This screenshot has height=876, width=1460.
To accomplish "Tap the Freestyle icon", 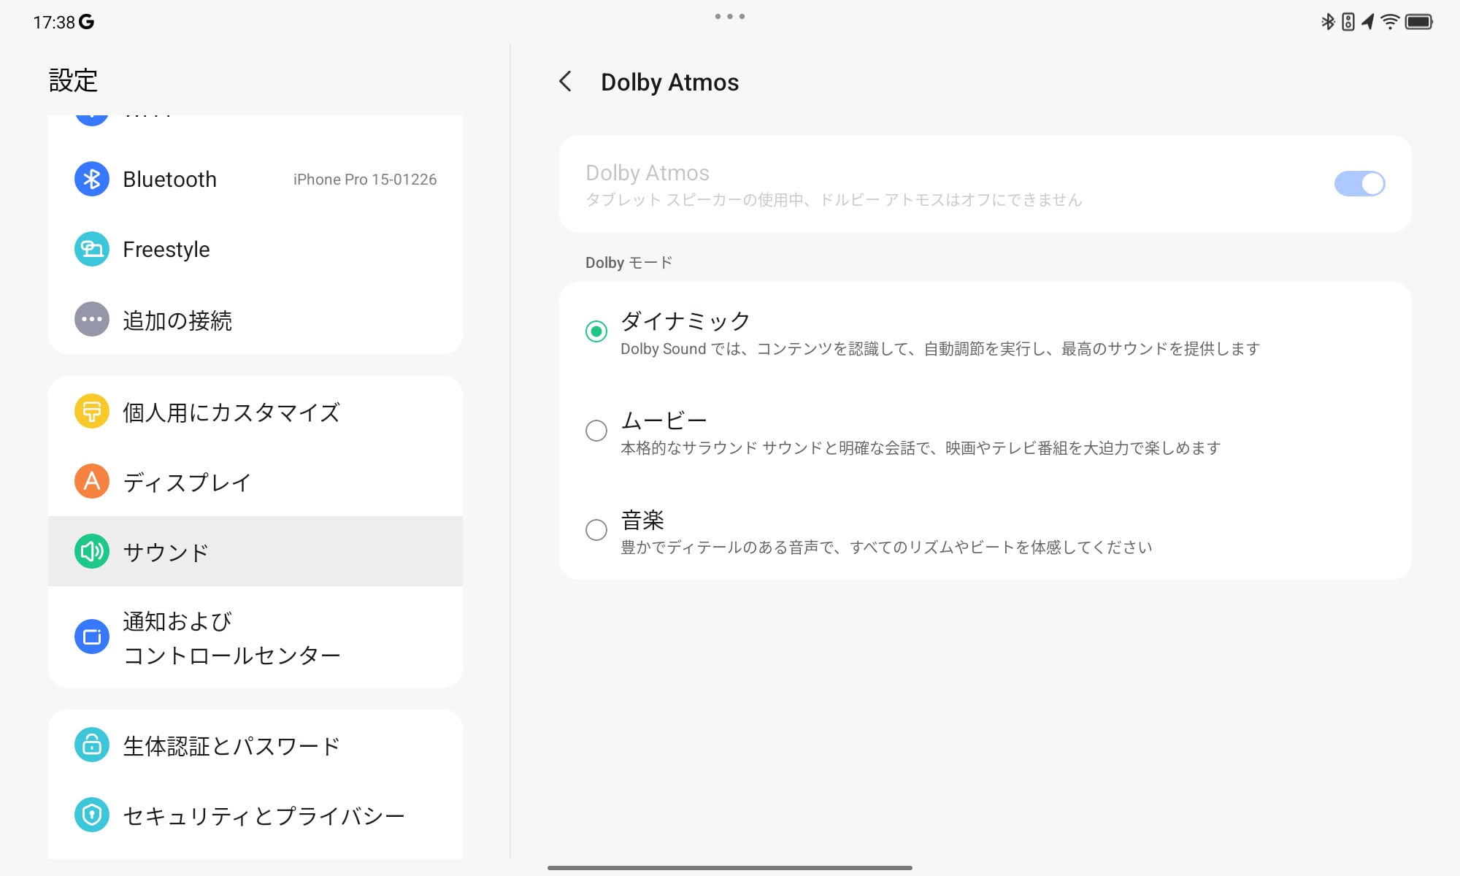I will (92, 249).
